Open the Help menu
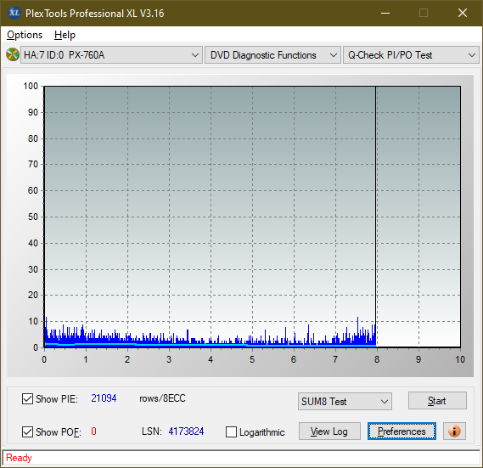 [65, 35]
